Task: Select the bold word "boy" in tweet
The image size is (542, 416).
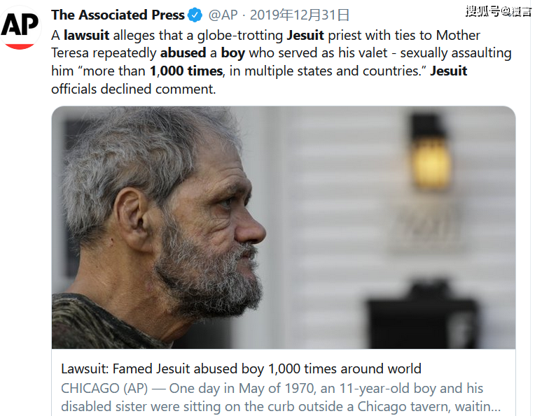Action: click(x=232, y=52)
